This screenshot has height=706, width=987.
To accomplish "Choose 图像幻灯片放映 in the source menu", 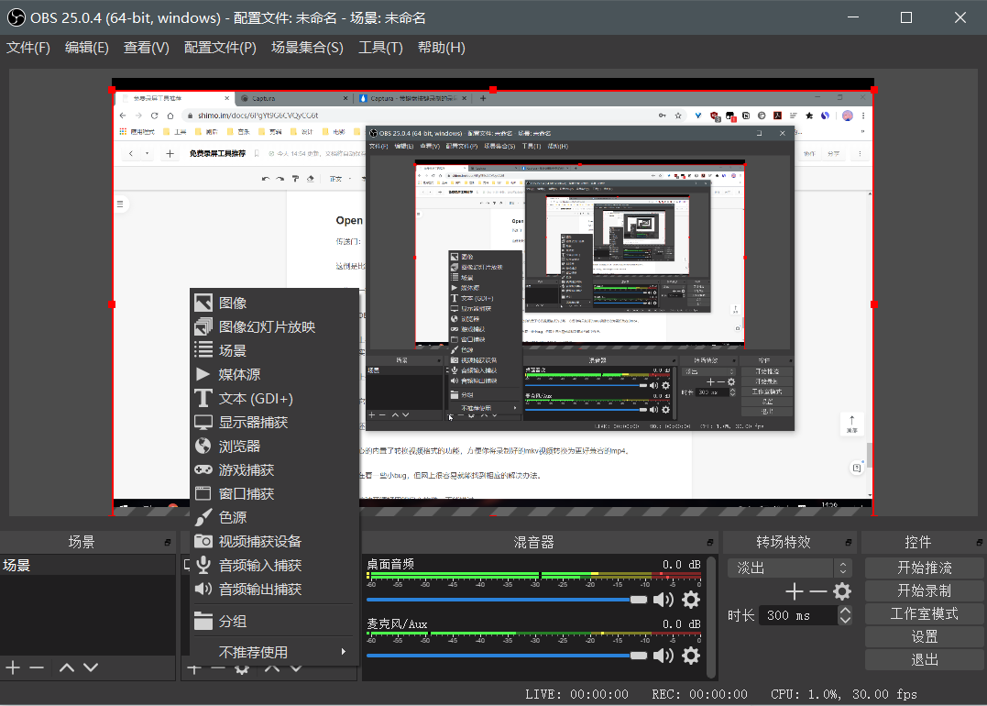I will pos(274,326).
